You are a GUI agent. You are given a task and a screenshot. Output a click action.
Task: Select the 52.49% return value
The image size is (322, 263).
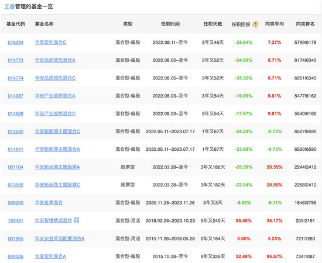coord(244,257)
